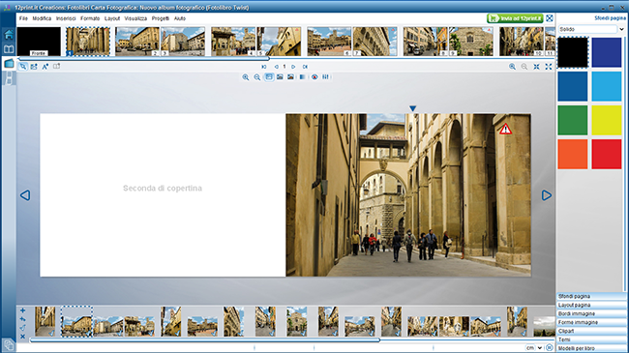Go to next page with right arrow
This screenshot has width=629, height=353.
click(x=547, y=195)
